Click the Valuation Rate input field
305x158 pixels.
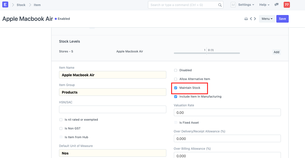pyautogui.click(x=227, y=113)
